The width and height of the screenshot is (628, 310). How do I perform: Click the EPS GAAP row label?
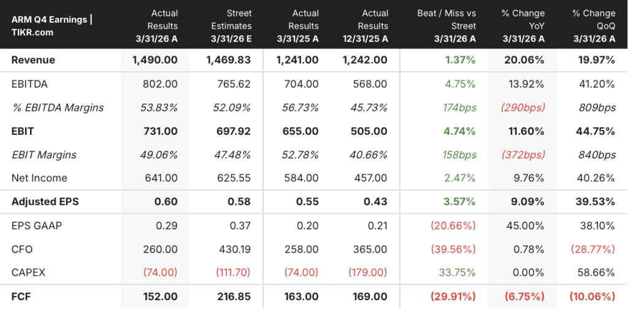coord(36,225)
